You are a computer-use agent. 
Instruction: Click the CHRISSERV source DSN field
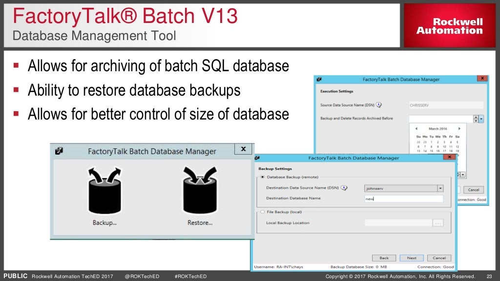(446, 105)
